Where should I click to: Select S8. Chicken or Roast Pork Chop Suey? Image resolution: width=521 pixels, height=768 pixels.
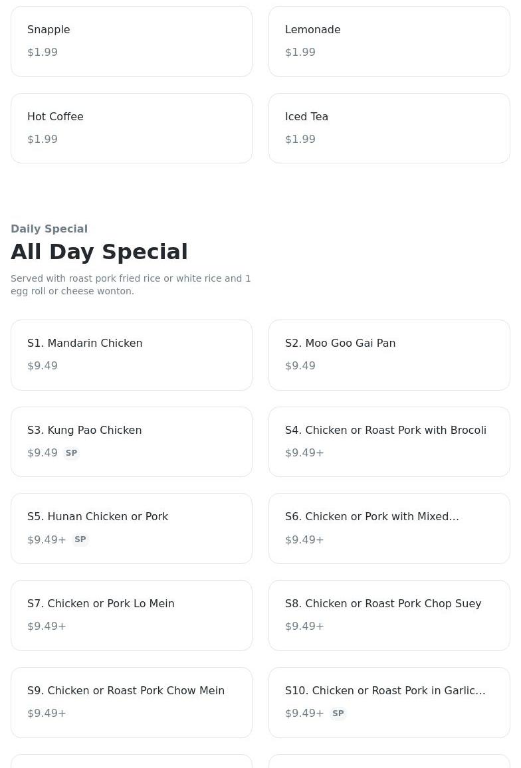(389, 615)
